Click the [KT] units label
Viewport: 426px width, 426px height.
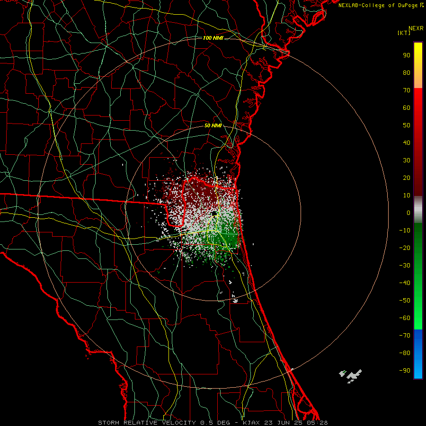point(404,33)
